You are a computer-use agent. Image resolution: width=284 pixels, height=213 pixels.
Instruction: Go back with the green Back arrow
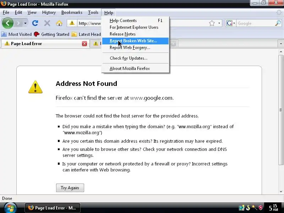tap(7, 23)
